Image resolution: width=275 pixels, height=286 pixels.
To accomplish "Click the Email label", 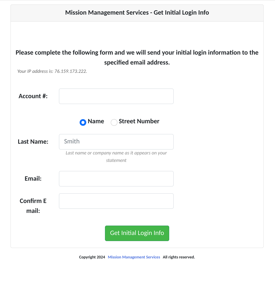I will tap(33, 178).
